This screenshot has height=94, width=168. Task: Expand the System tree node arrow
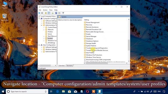pos(44,38)
